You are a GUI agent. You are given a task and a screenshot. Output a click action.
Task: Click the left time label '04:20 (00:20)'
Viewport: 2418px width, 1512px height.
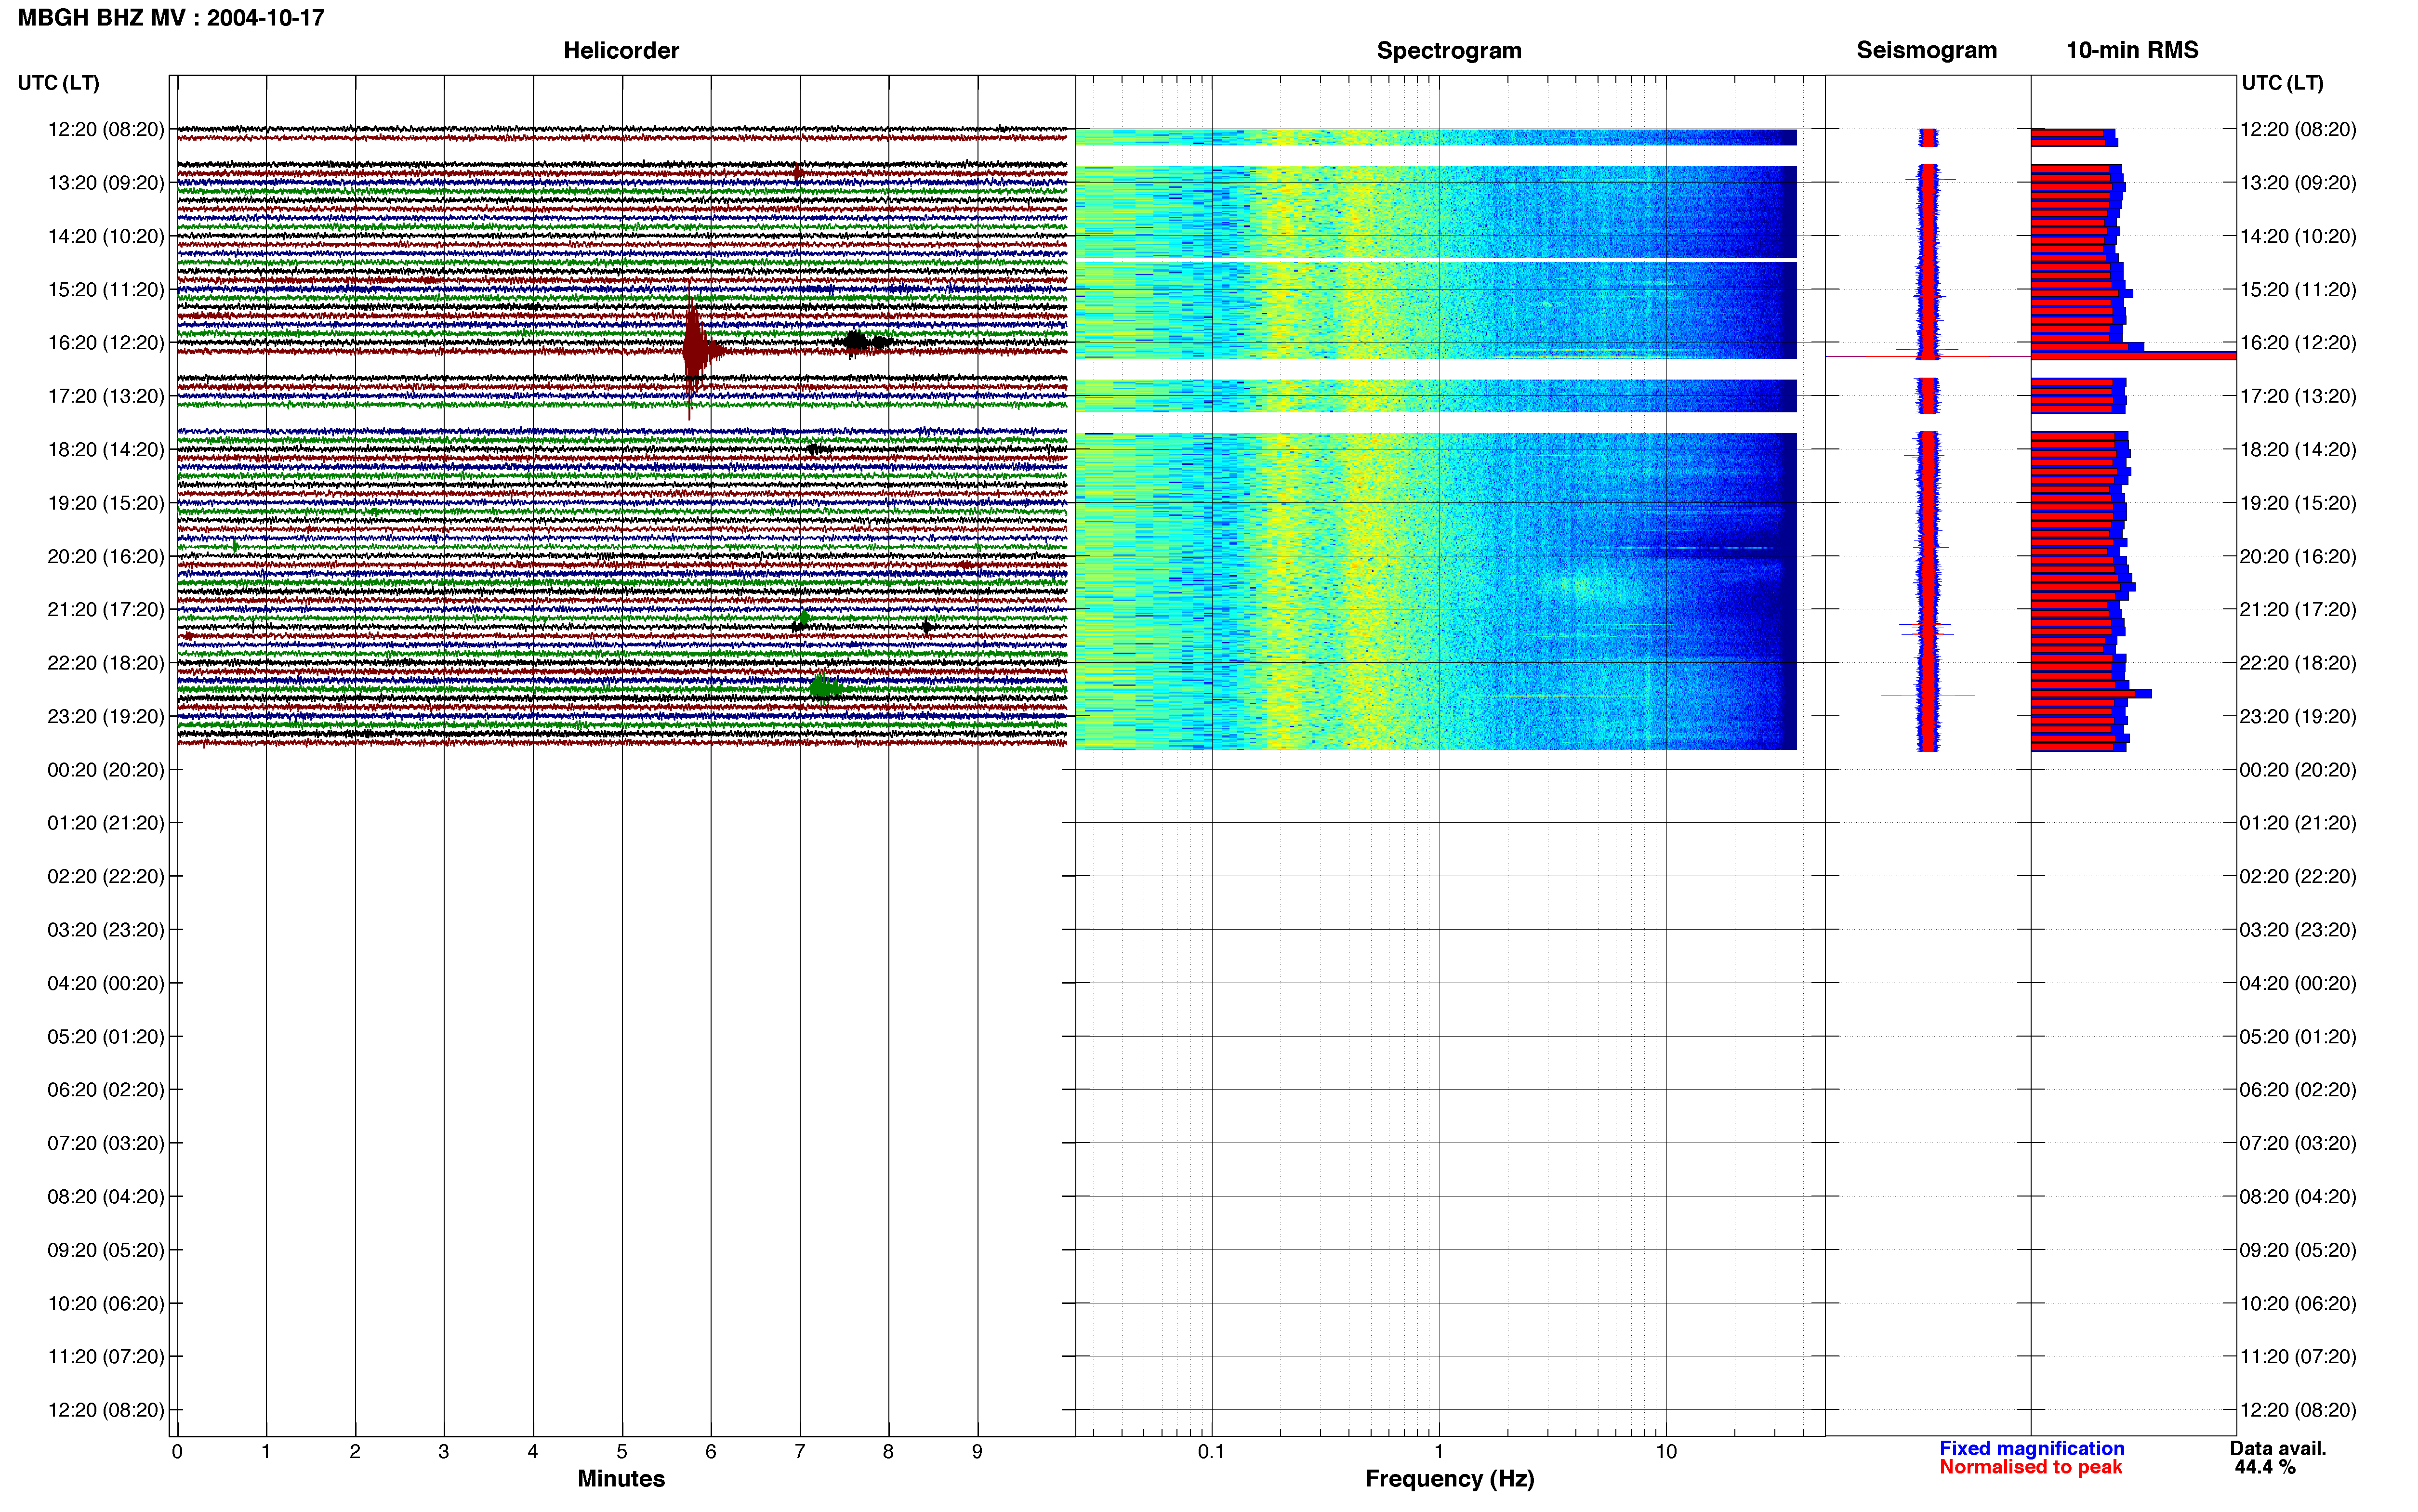pyautogui.click(x=106, y=983)
